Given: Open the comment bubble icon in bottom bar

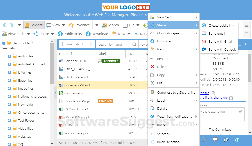Looking at the screenshot, I should [215, 140].
